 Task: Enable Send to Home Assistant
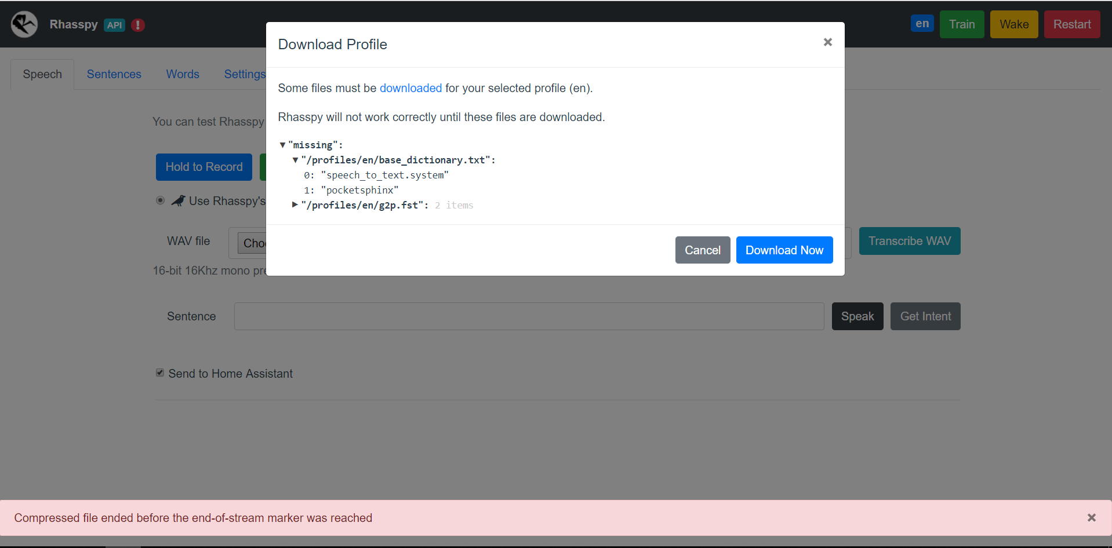[x=159, y=372]
